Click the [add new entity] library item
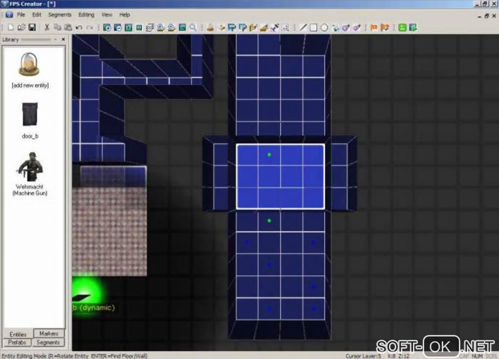499x359 pixels. tap(30, 71)
